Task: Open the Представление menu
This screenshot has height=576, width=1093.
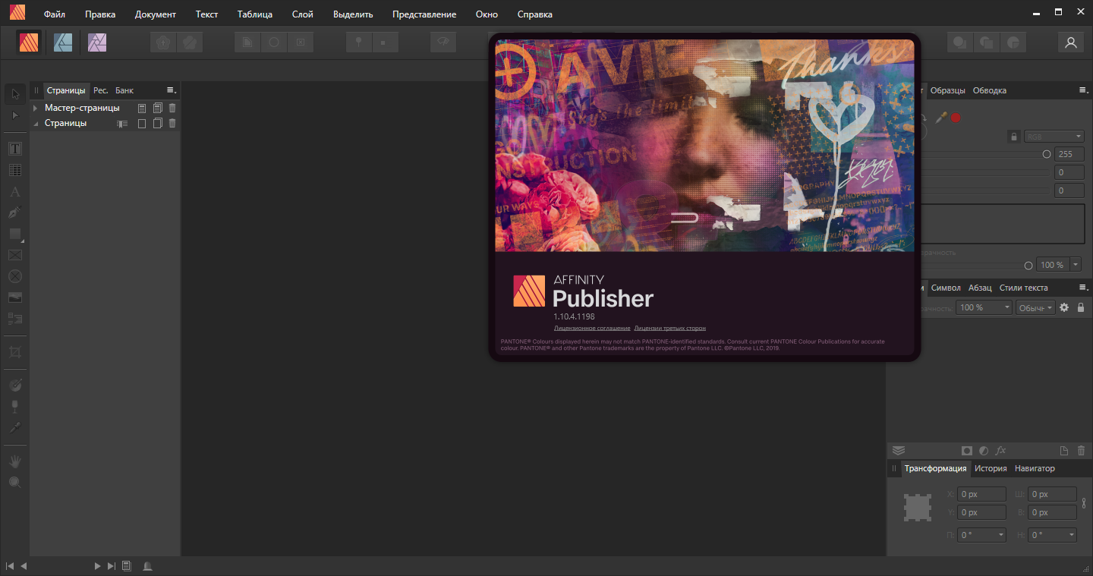Action: click(x=425, y=14)
